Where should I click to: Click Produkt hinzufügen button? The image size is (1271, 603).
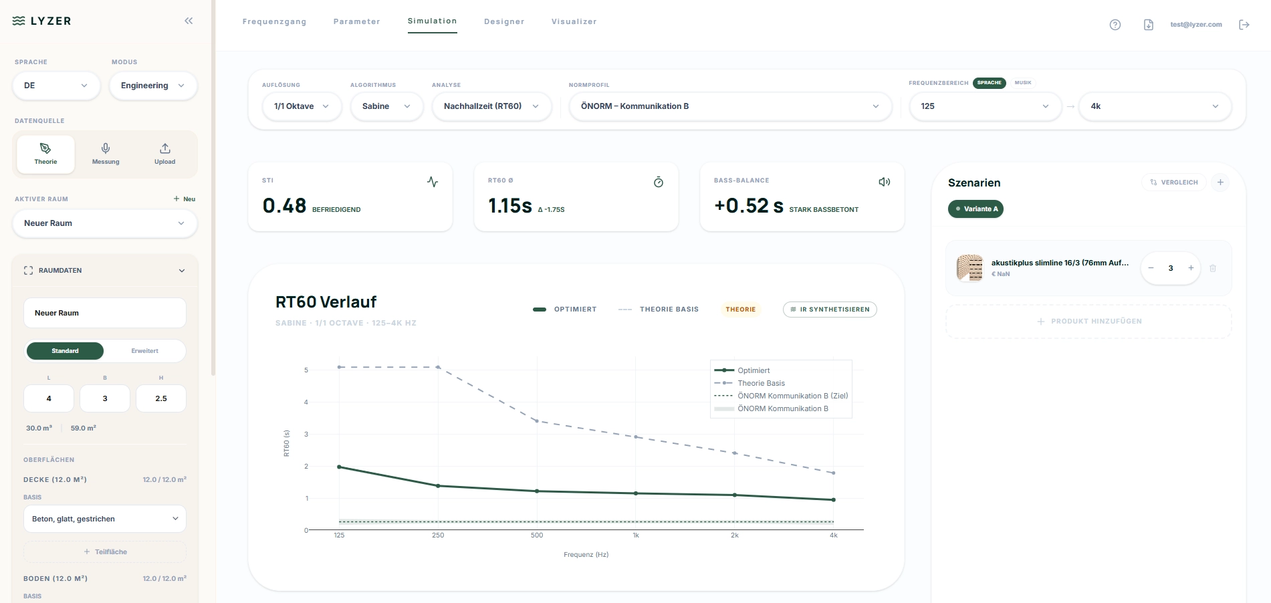(x=1088, y=322)
